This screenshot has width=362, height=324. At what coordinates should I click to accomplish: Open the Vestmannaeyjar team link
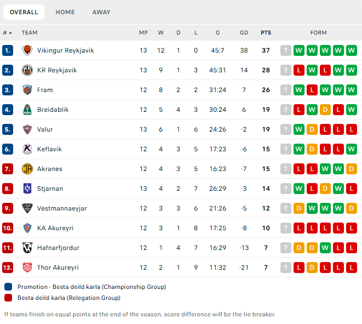click(x=62, y=208)
